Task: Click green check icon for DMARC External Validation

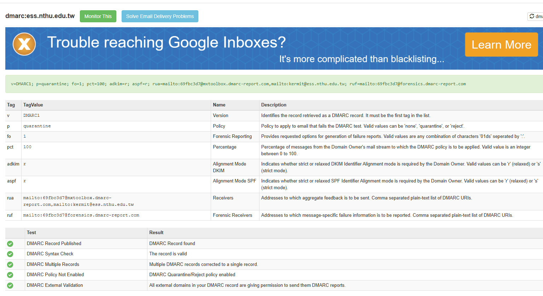Action: pyautogui.click(x=10, y=285)
